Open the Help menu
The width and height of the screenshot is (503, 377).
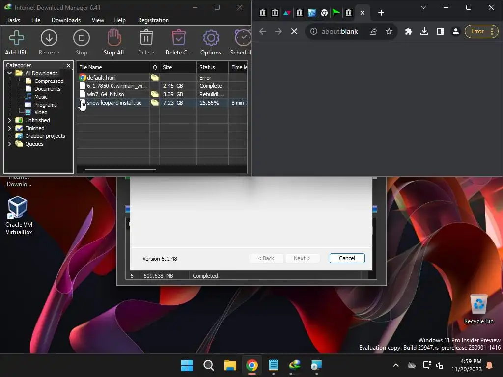(119, 20)
